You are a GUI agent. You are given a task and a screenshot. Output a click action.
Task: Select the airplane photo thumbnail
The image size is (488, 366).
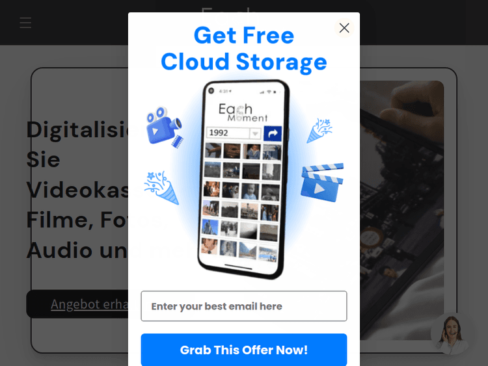pos(213,151)
